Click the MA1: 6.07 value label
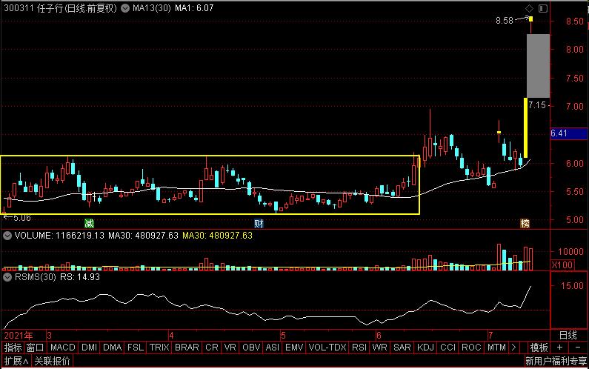589x369 pixels. pyautogui.click(x=194, y=8)
